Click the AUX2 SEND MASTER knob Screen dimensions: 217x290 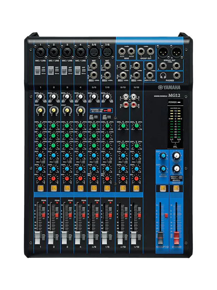click(163, 169)
